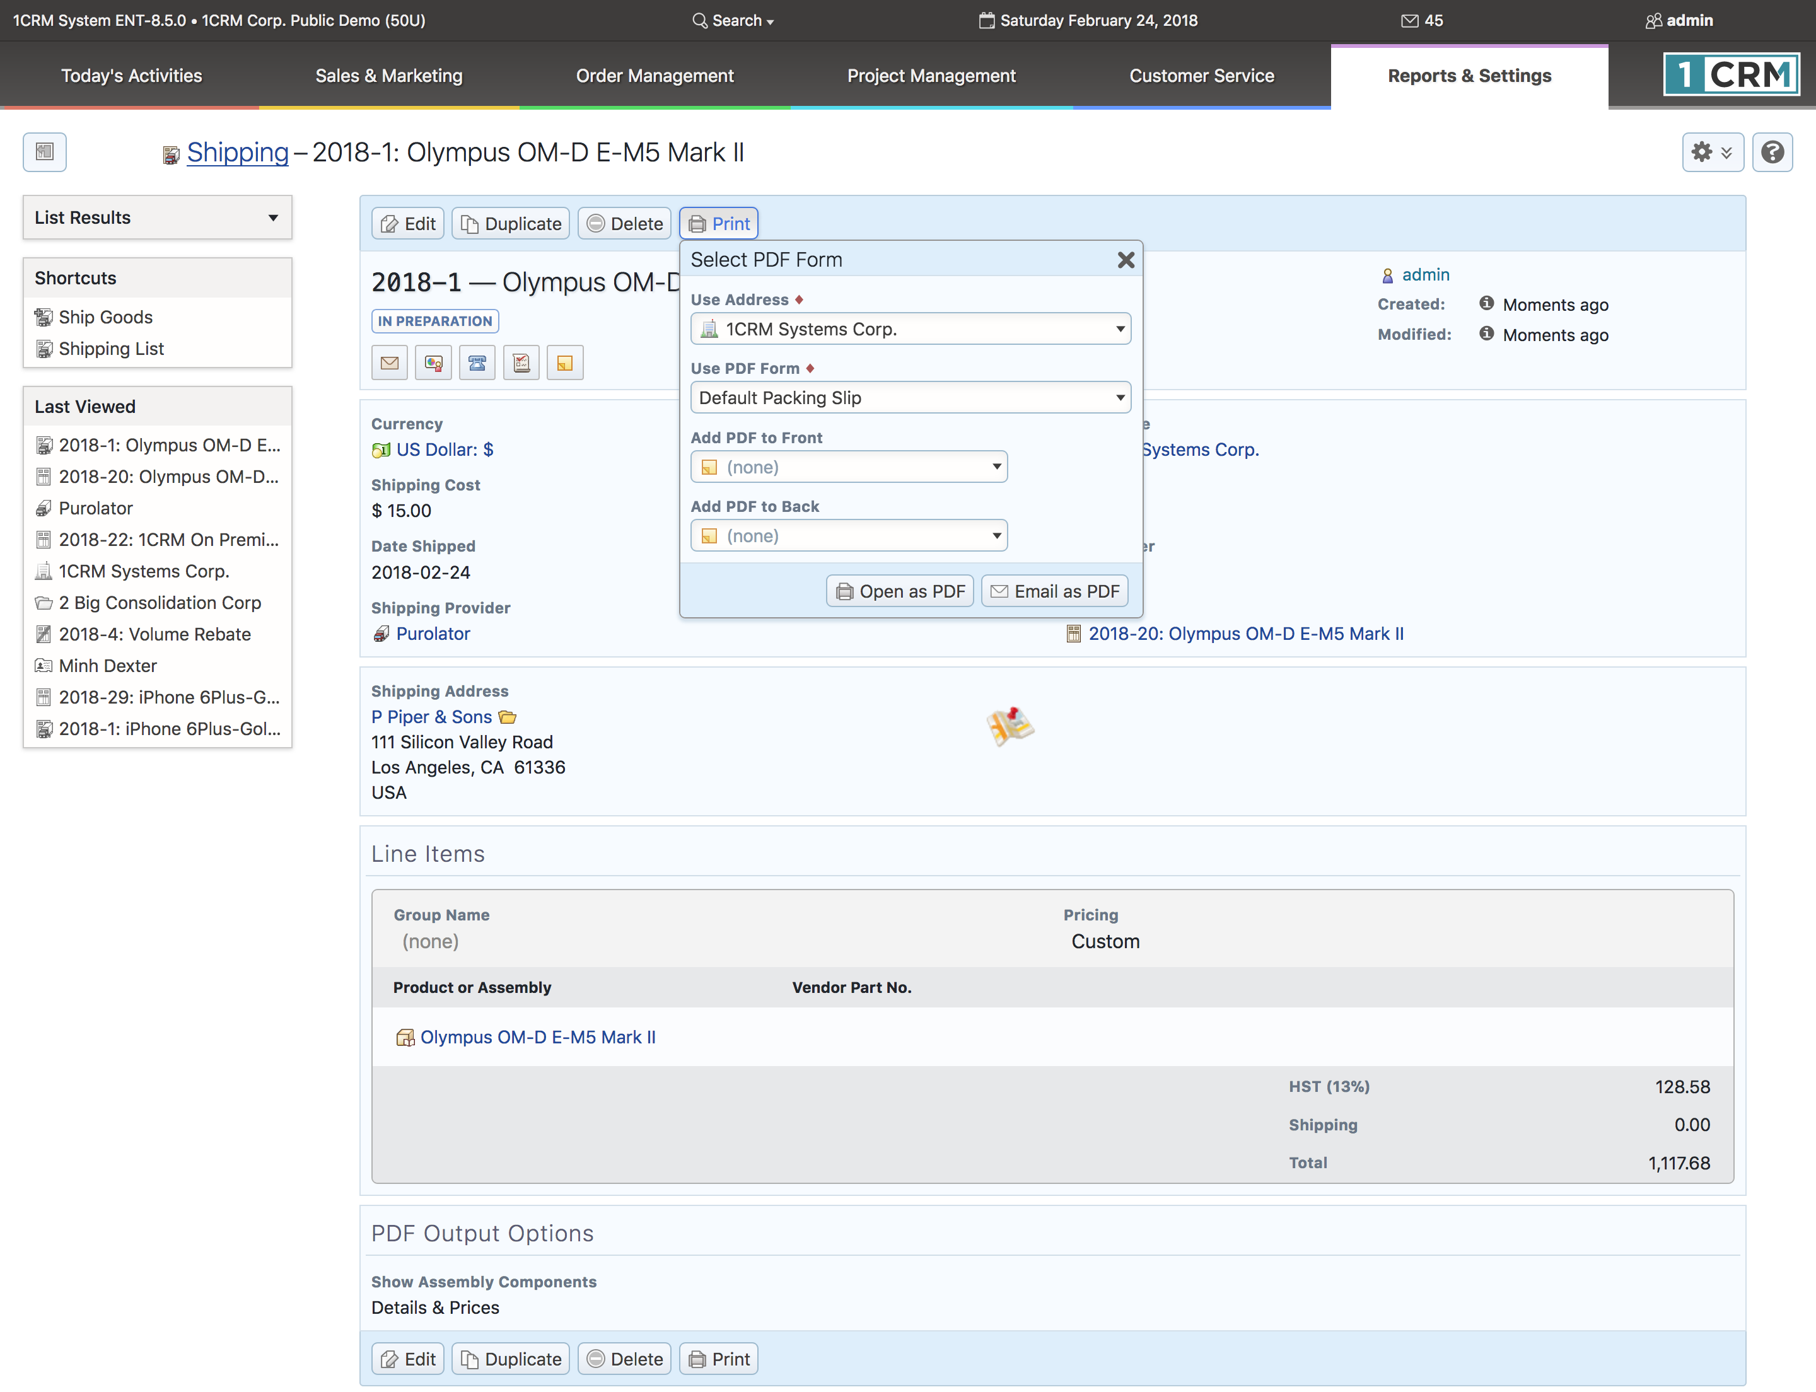Image resolution: width=1816 pixels, height=1392 pixels.
Task: Open Order Management tab
Action: coord(655,76)
